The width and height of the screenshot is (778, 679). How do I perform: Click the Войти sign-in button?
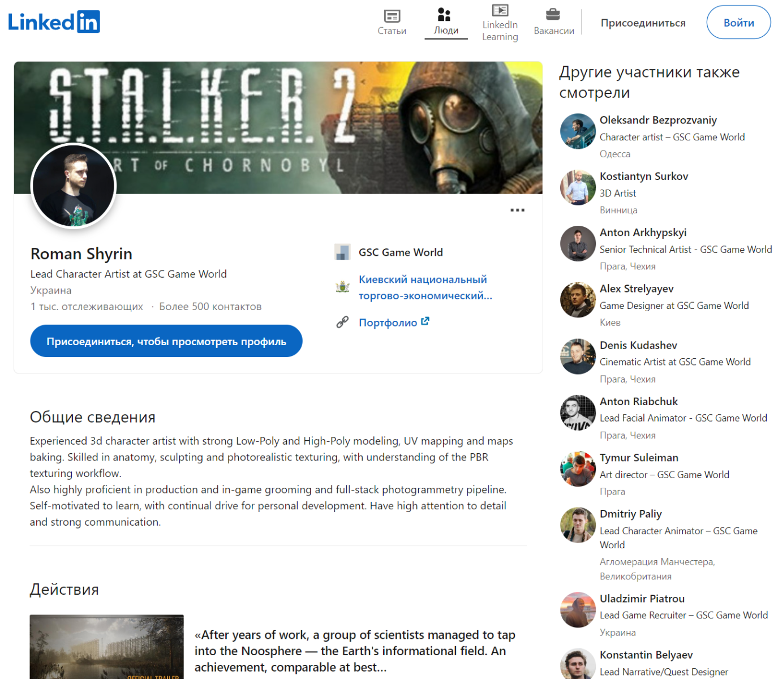738,23
